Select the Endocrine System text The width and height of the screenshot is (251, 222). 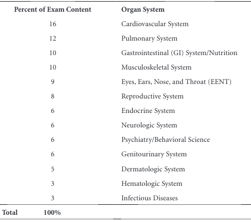coord(148,111)
